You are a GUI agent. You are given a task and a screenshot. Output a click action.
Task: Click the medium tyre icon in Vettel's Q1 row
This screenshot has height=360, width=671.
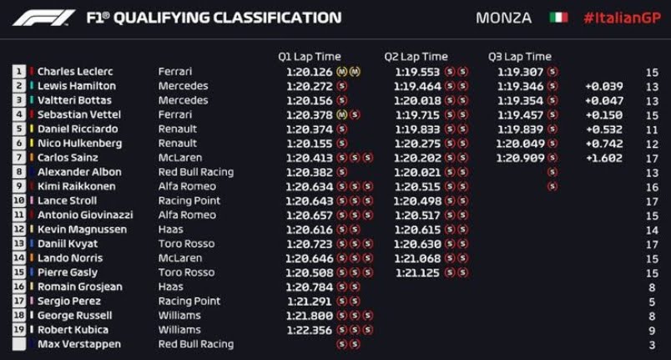[x=341, y=114]
